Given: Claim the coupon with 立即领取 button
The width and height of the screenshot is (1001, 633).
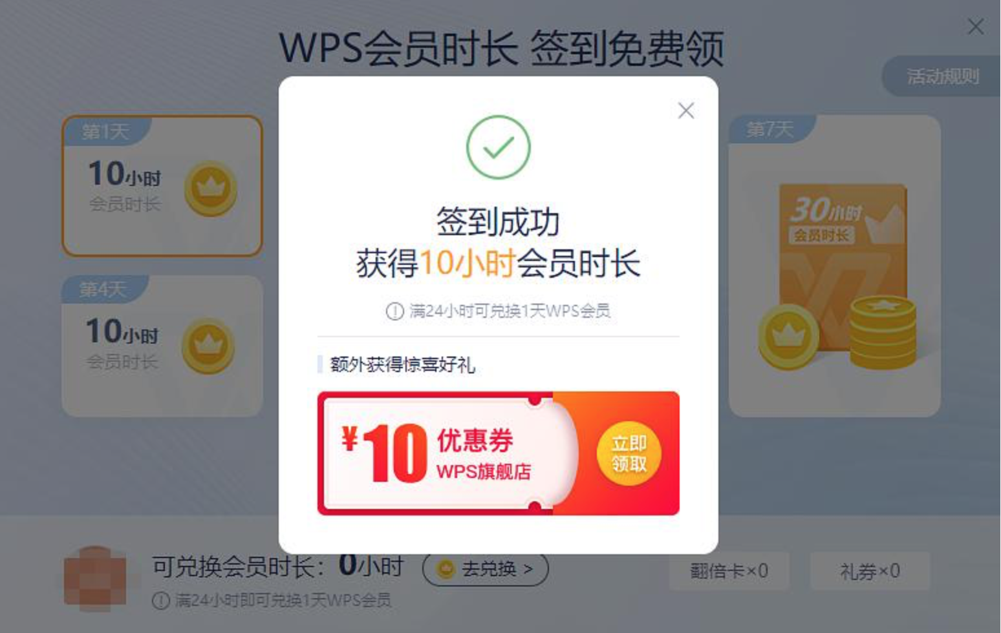Looking at the screenshot, I should click(629, 453).
